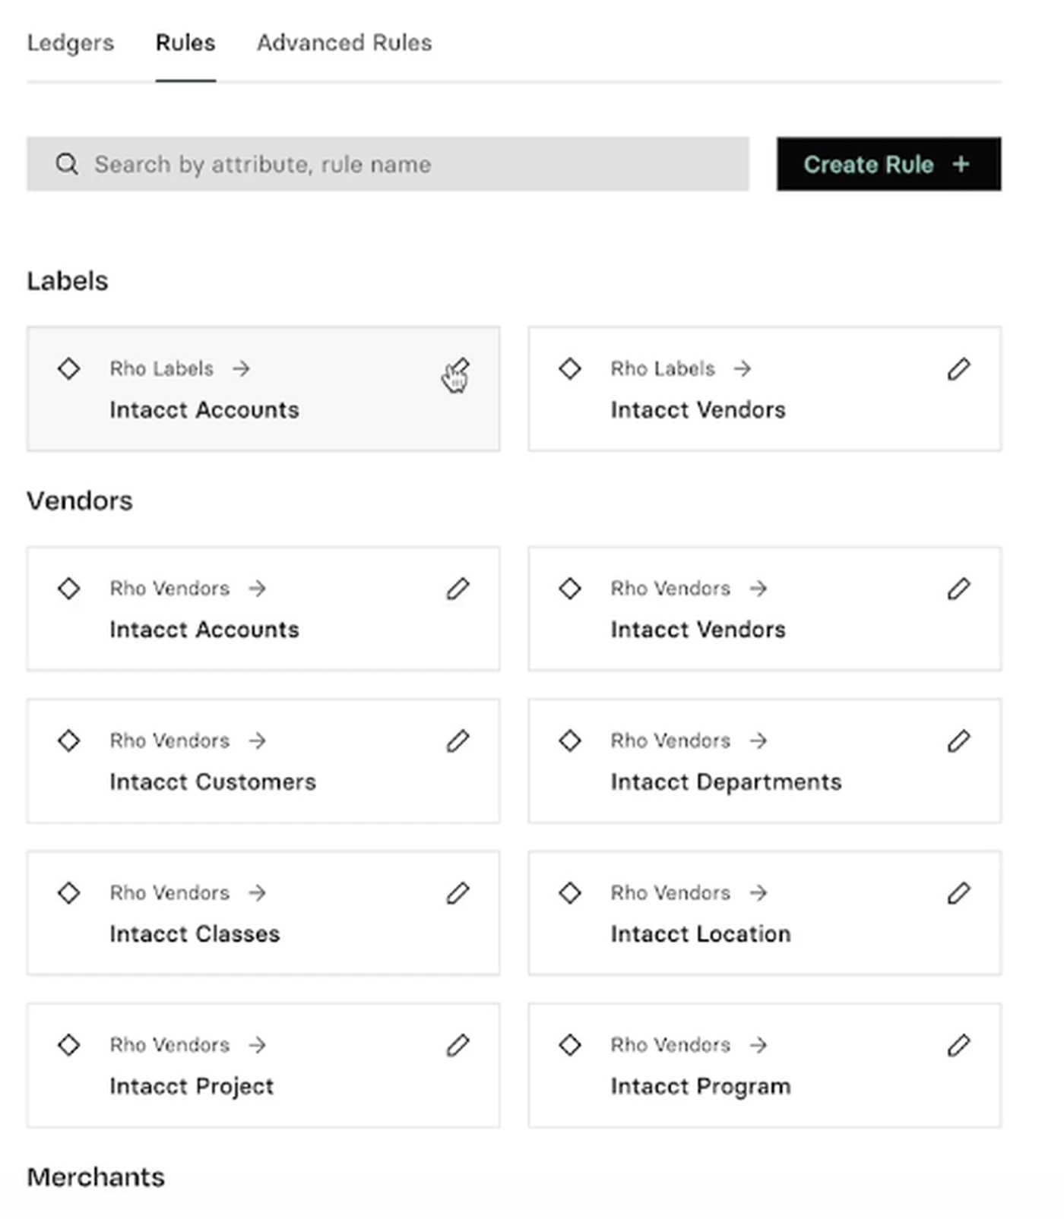Click diamond icon on Vendors Intacct Vendors card
The image size is (1064, 1219).
[570, 589]
